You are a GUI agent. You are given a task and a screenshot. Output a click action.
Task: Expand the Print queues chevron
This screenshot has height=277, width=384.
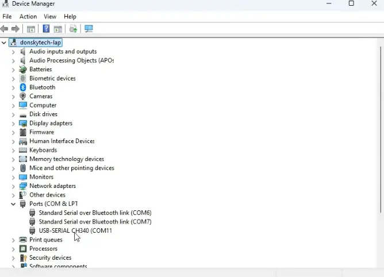[13, 240]
